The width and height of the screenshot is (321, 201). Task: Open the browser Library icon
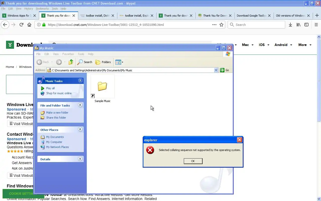298,25
